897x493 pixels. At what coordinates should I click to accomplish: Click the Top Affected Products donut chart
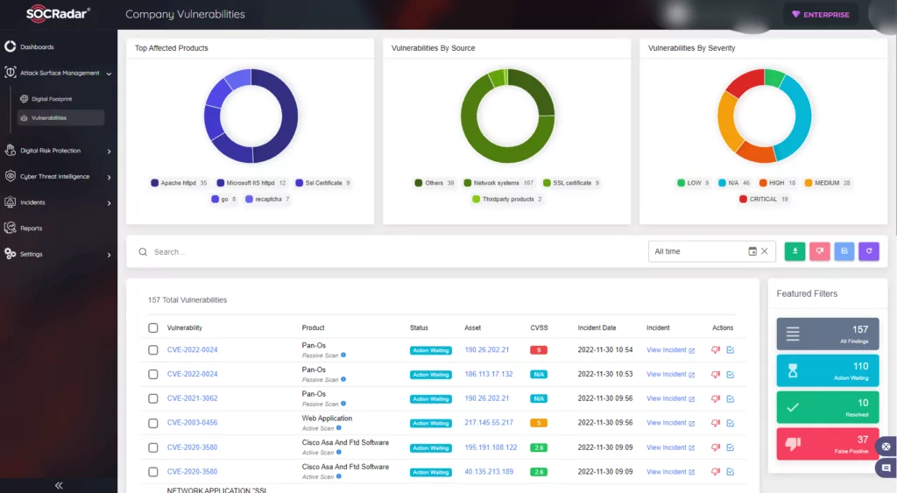point(251,116)
